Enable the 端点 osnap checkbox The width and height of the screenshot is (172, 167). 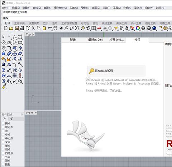[3, 123]
